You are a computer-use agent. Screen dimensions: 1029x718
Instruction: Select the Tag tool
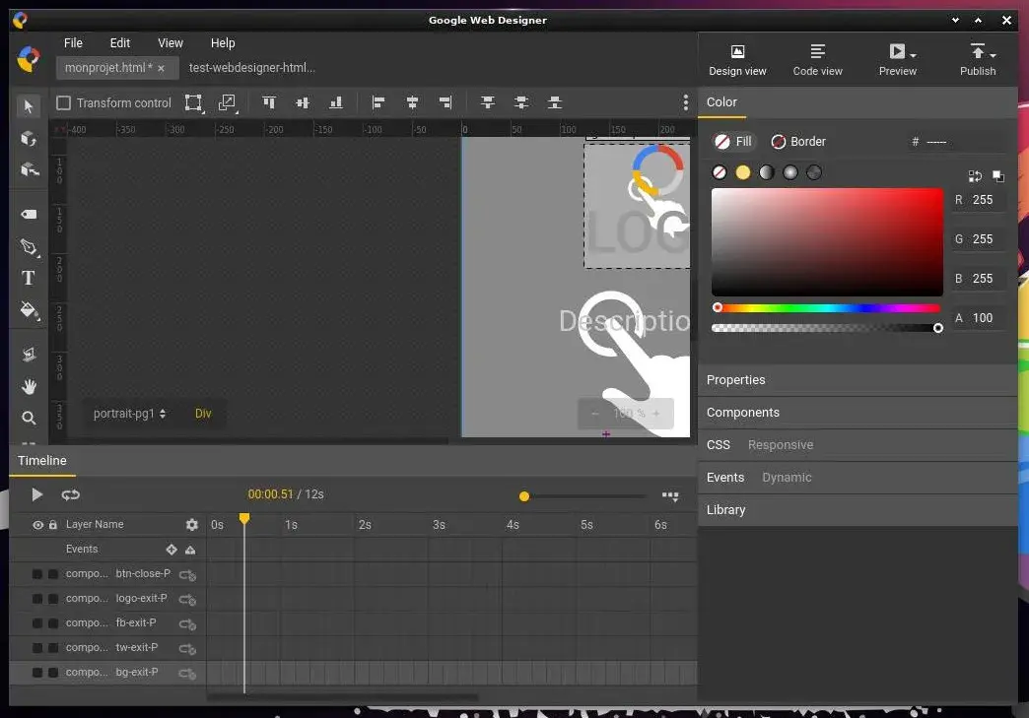pos(29,215)
